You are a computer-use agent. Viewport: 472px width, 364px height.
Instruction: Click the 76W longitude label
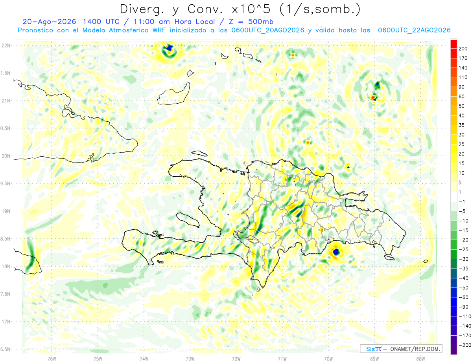(52, 358)
